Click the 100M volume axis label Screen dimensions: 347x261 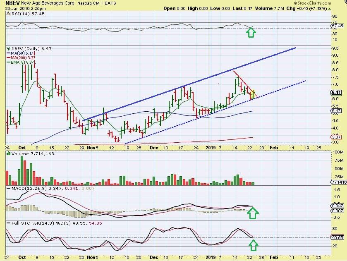tap(338, 152)
